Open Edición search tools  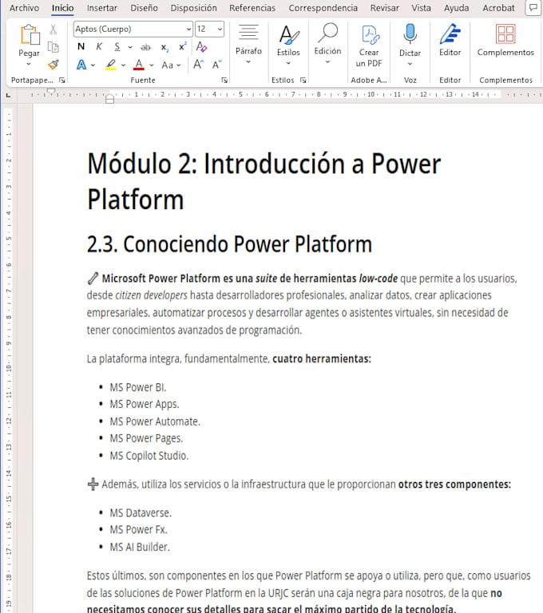(328, 43)
